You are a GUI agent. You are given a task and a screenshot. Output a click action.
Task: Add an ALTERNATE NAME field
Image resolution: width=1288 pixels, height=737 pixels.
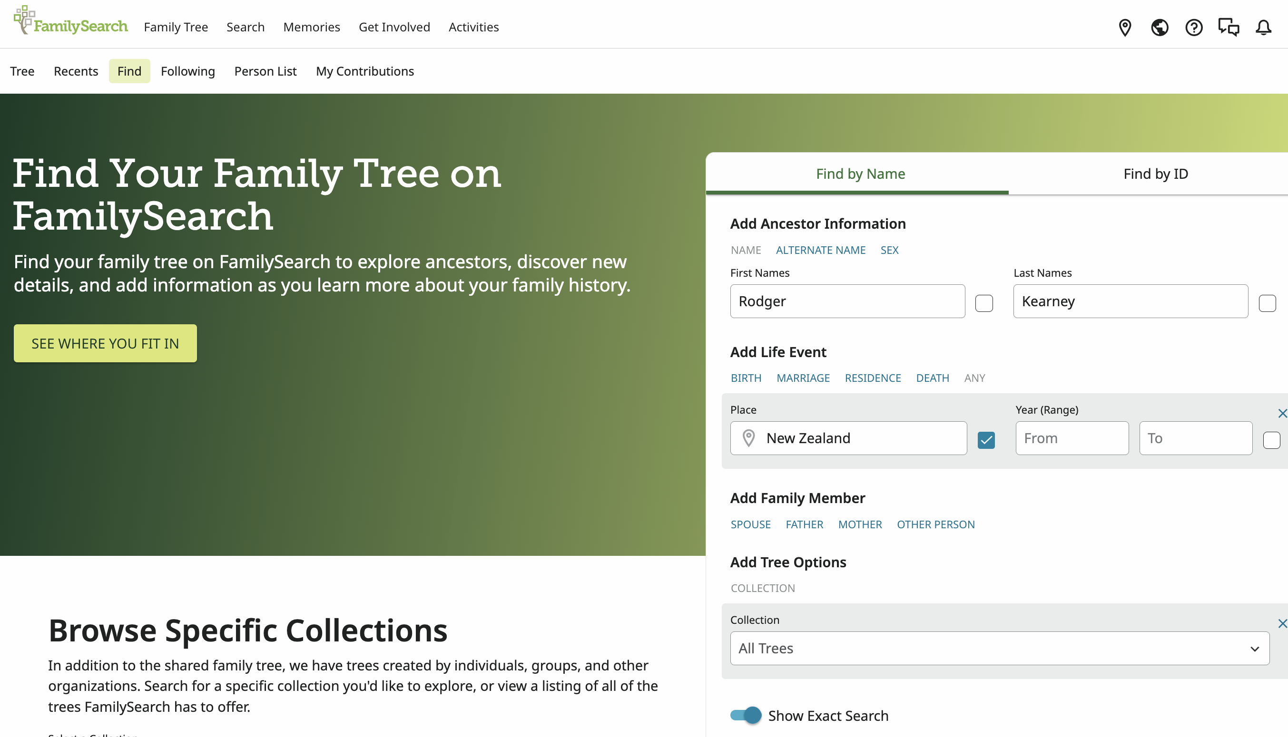click(x=820, y=250)
